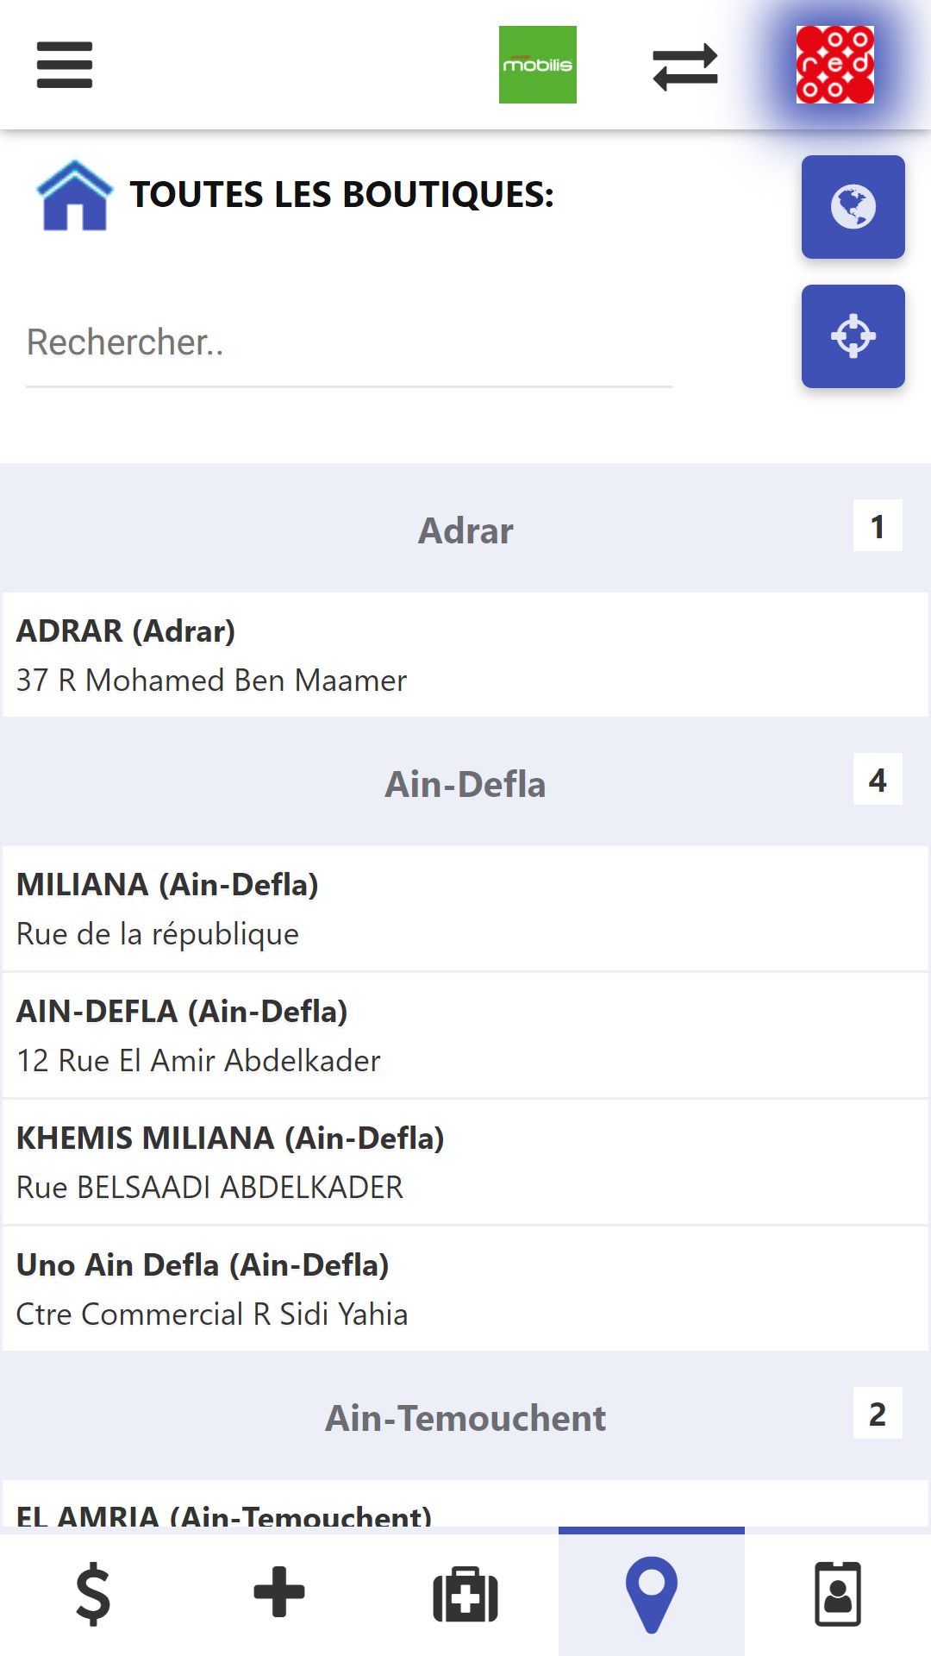Collapse the Ain-Defla section header
Screen dimensions: 931x1656
(x=465, y=784)
